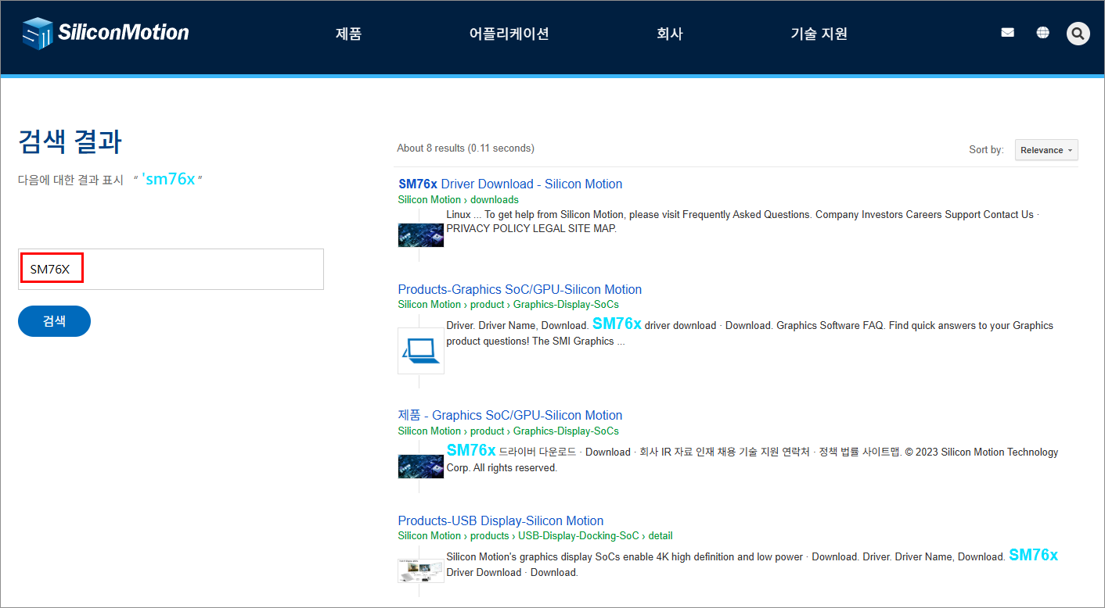Click the downloads breadcrumb under first result
1105x608 pixels.
[x=494, y=199]
